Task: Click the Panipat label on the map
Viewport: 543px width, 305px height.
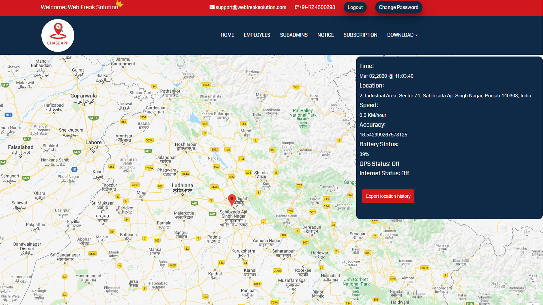Action: pyautogui.click(x=248, y=293)
